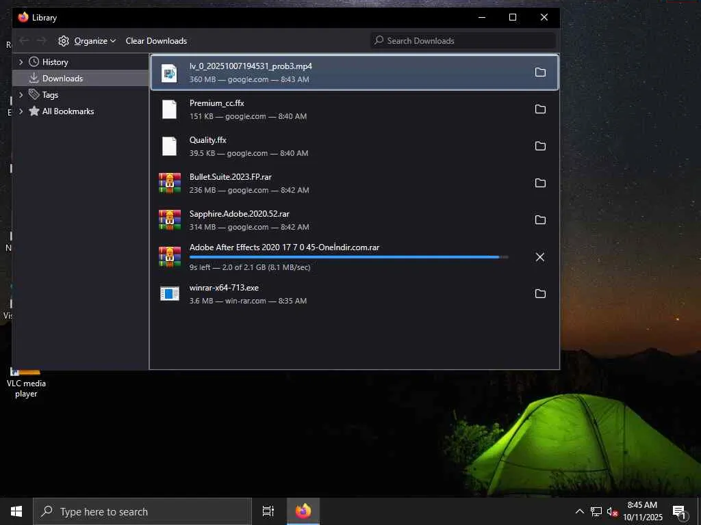Open folder icon for Bullet.Suite.2023.FP.rar
Screen dimensions: 701x525
(540, 183)
